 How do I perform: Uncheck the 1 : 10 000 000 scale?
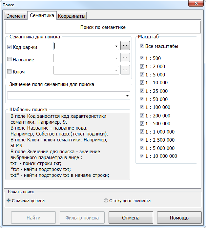142,156
